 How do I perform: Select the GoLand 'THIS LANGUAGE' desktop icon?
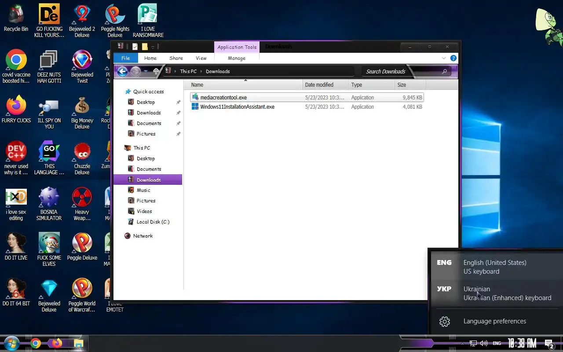click(x=49, y=158)
